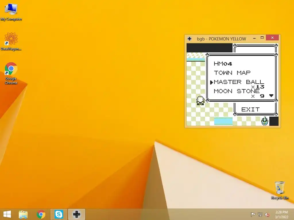The image size is (294, 220).
Task: Open the Action Center flag icon
Action: click(253, 214)
